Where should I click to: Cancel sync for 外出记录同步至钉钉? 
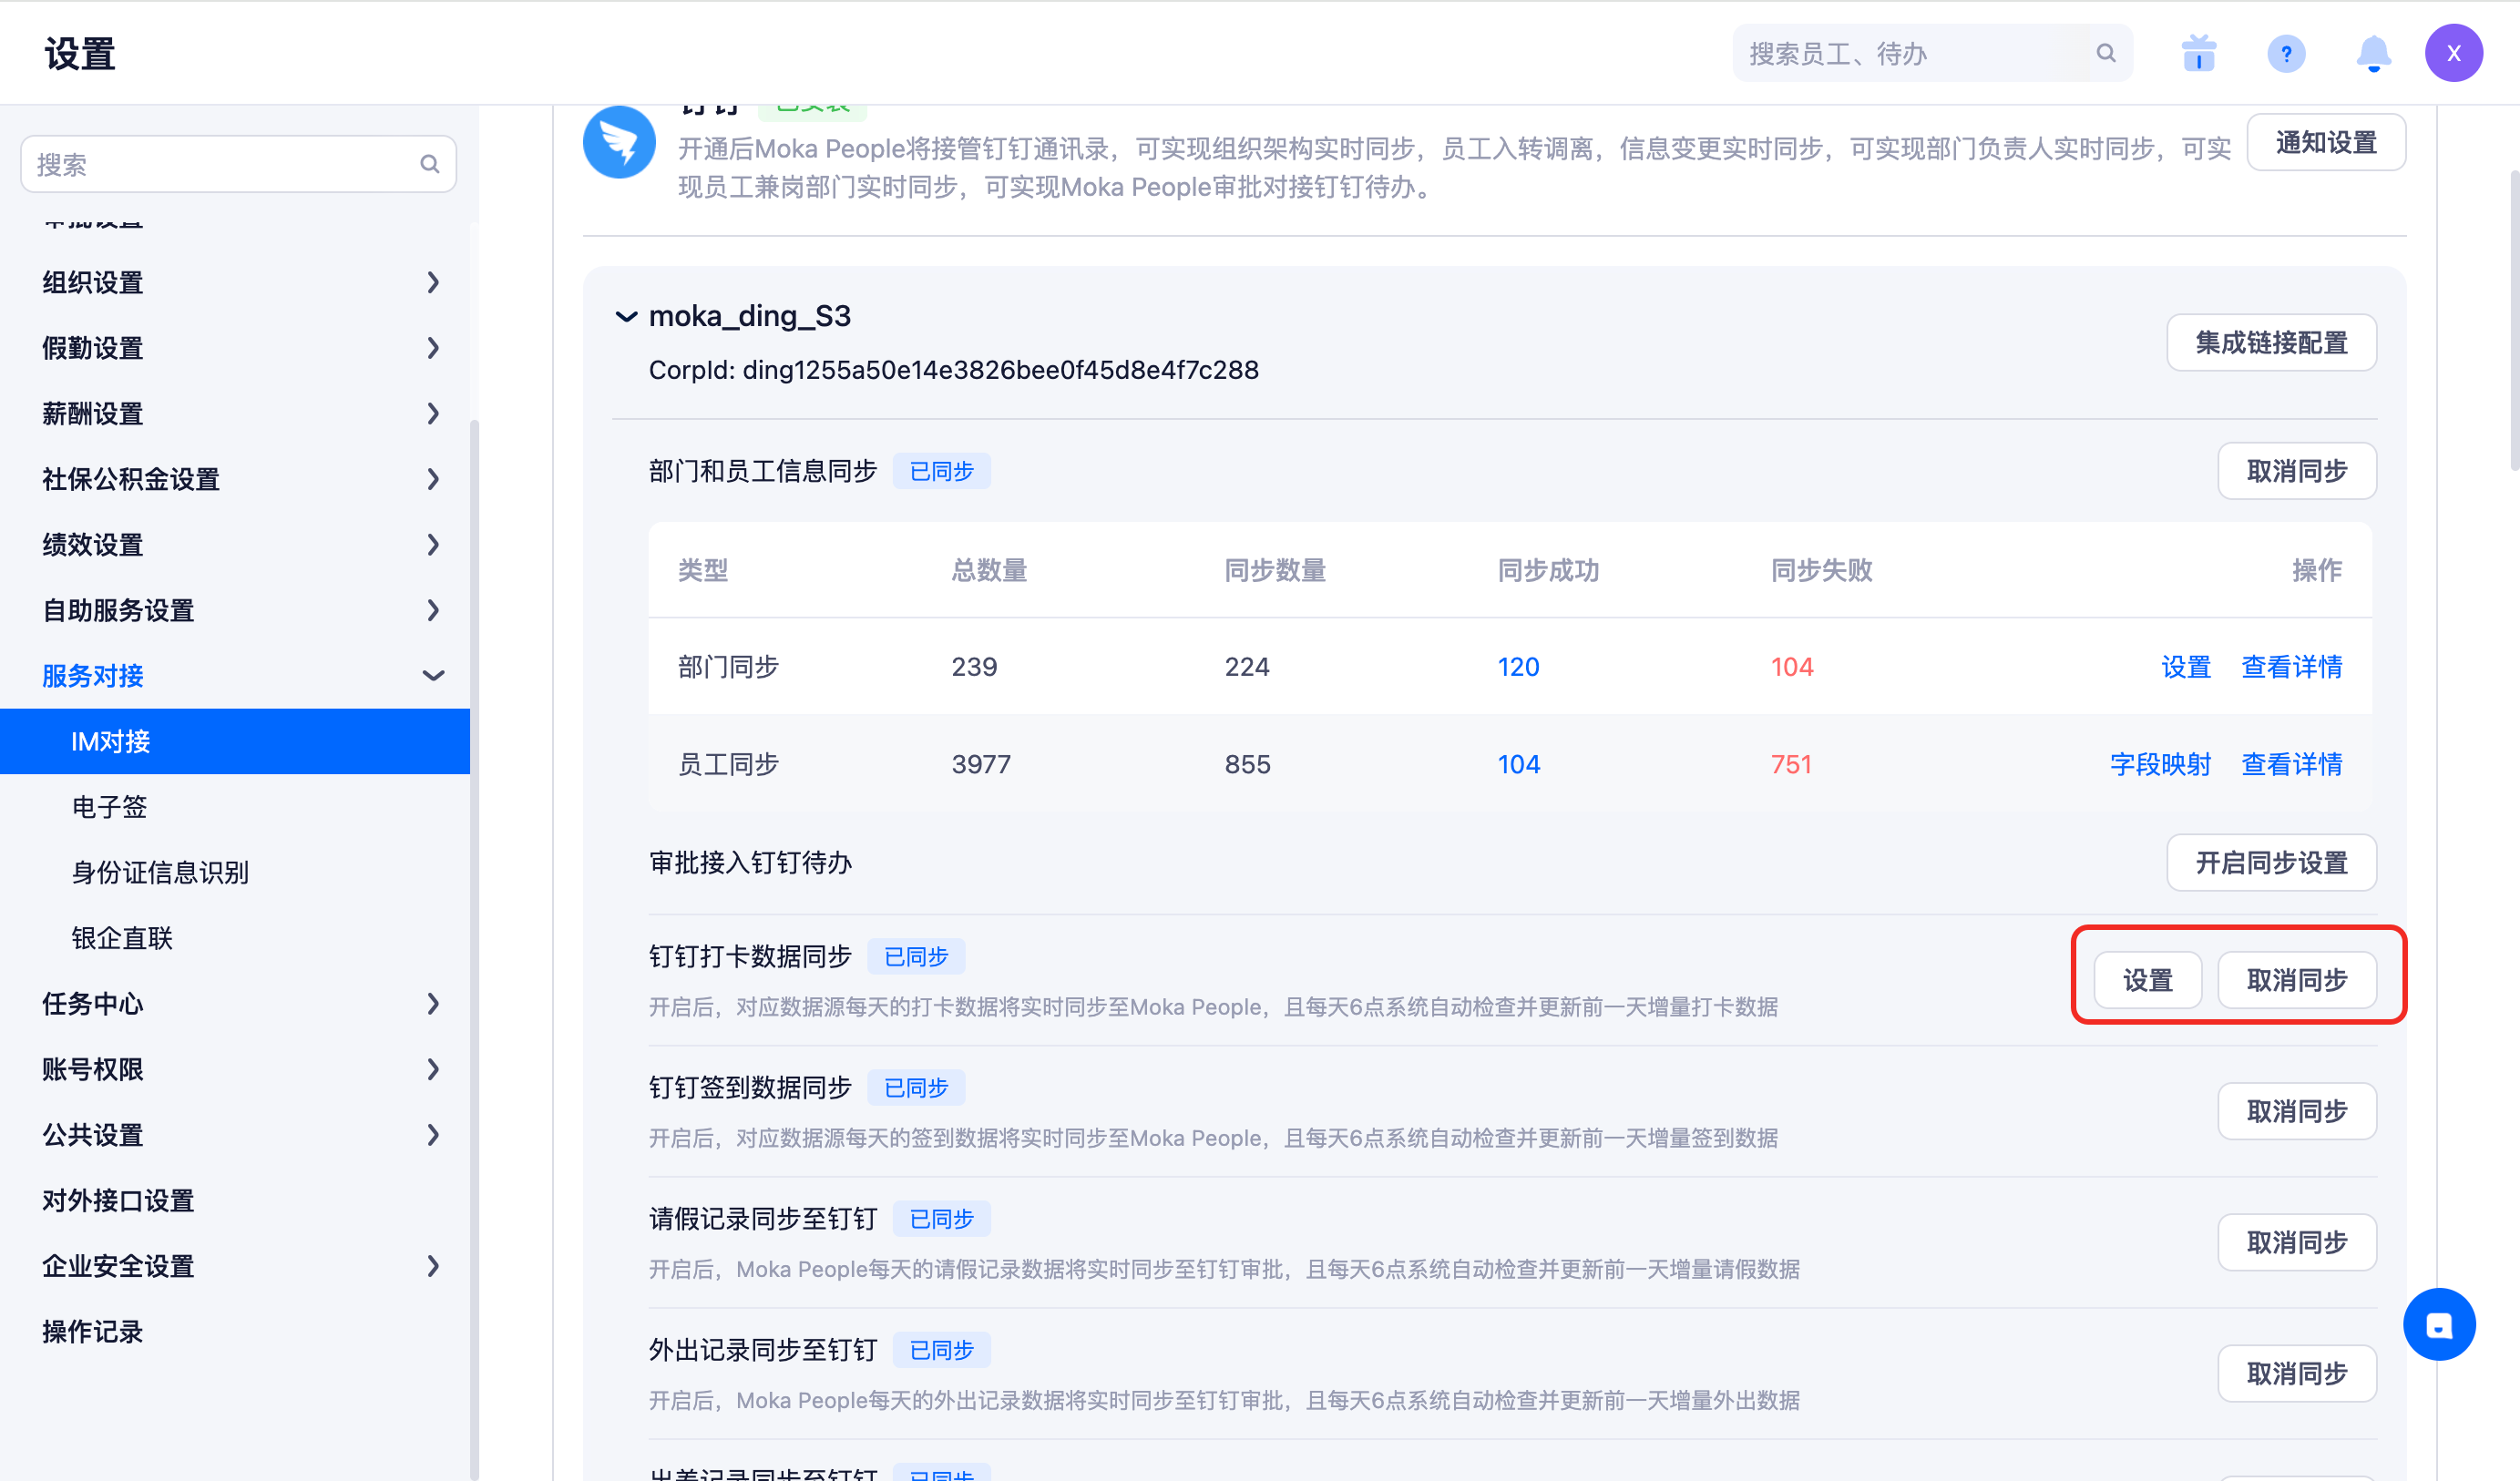2297,1373
